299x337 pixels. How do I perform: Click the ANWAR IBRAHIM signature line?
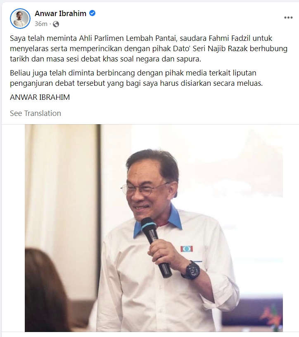[x=40, y=97]
